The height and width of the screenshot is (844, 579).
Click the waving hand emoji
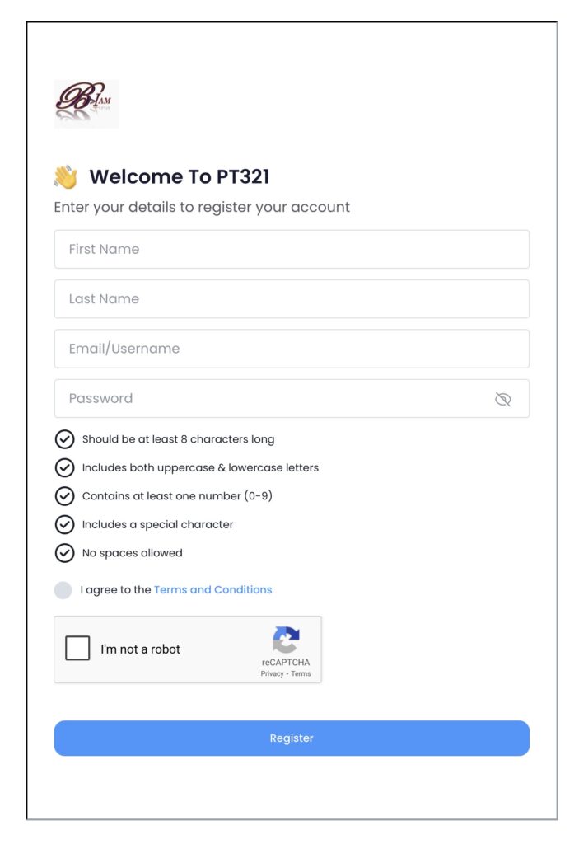coord(66,176)
